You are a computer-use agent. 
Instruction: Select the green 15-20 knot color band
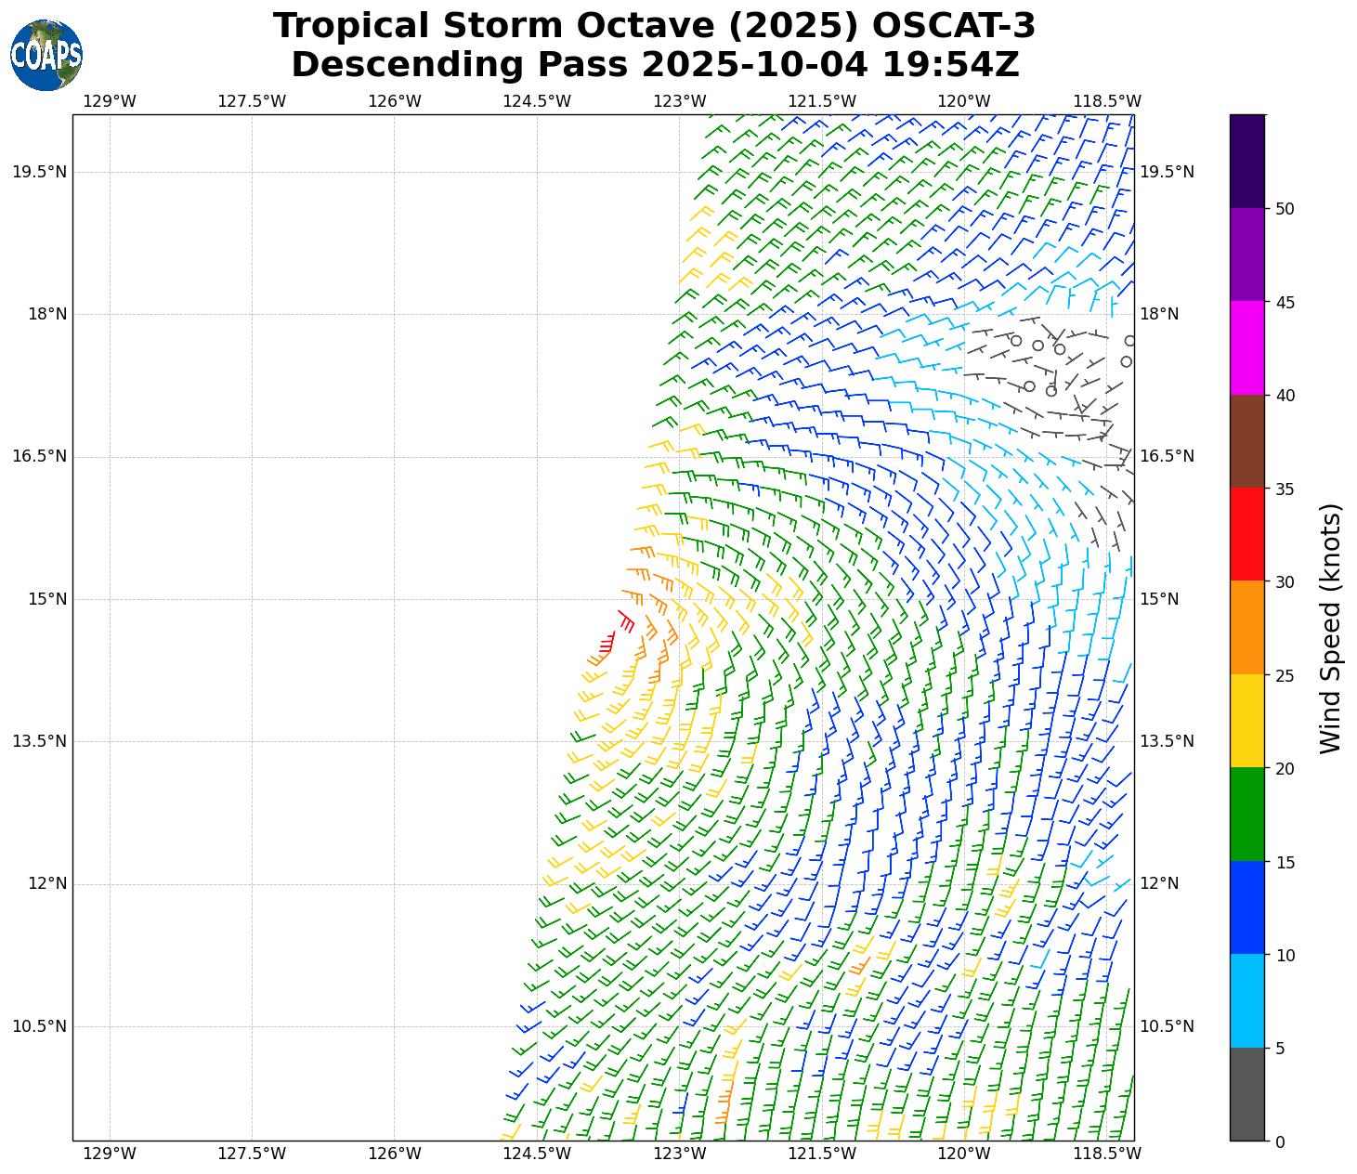click(x=1246, y=814)
